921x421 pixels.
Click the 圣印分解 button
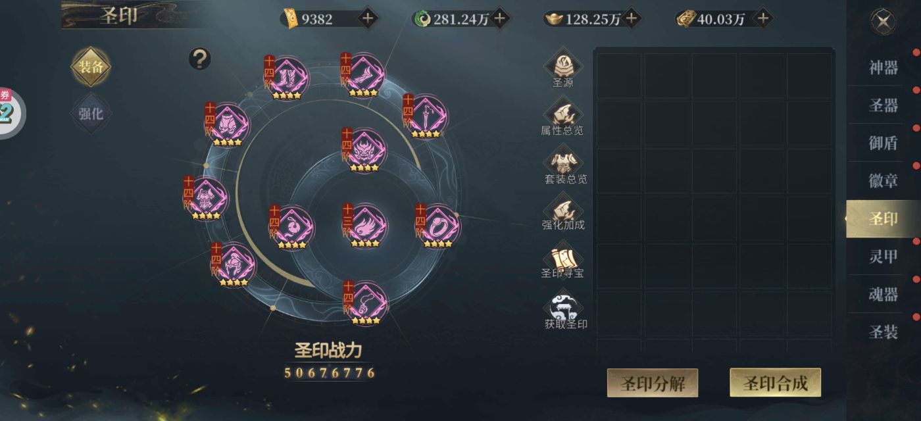652,383
